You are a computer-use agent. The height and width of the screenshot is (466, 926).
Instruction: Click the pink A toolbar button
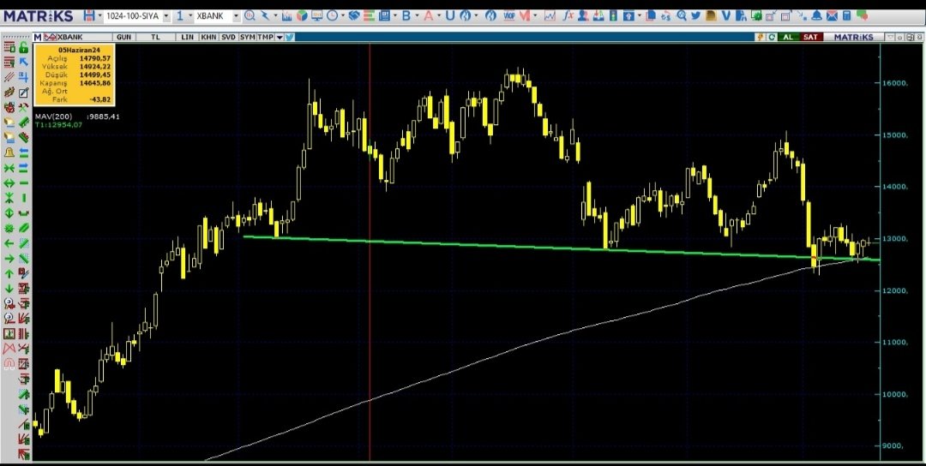point(428,16)
